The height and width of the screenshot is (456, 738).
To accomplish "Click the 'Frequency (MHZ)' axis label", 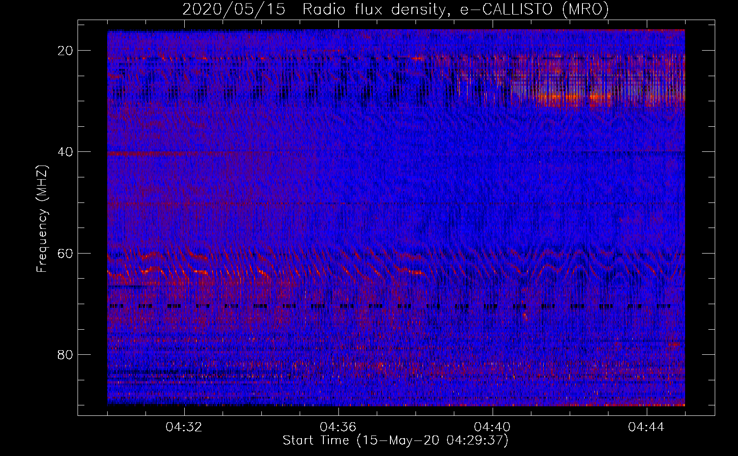I will 42,219.
